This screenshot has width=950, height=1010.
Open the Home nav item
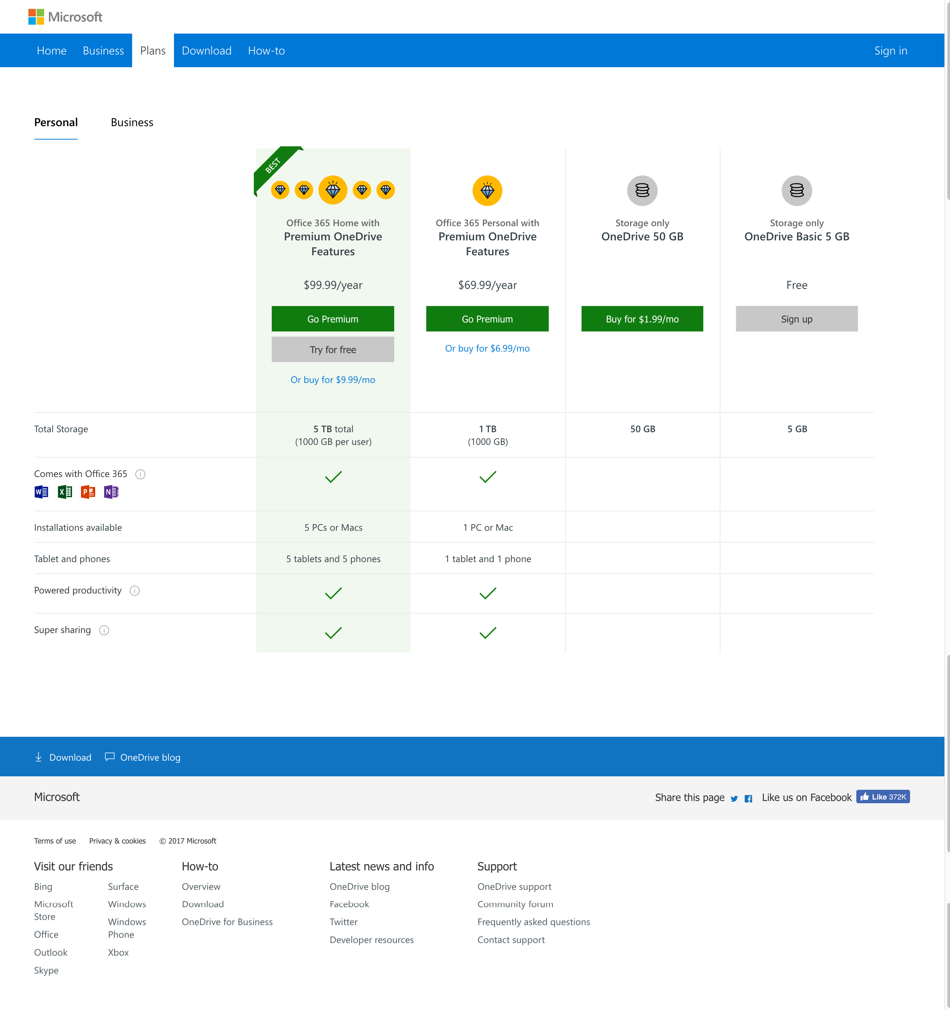(51, 50)
